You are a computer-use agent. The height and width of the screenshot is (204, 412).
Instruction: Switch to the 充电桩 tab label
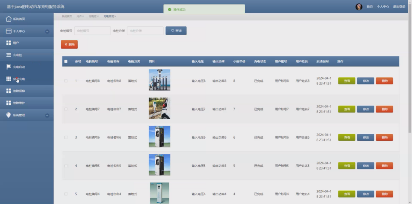click(93, 16)
